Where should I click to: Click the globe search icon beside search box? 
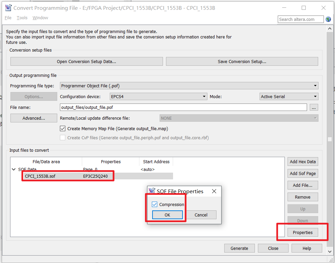pos(328,19)
